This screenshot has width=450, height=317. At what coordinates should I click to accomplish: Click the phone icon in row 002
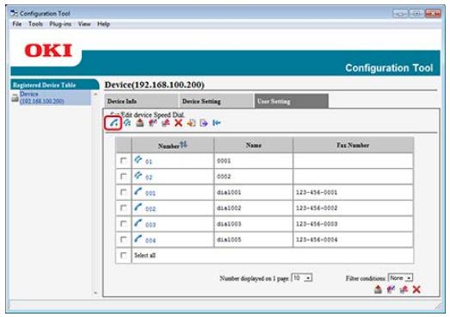pyautogui.click(x=138, y=207)
